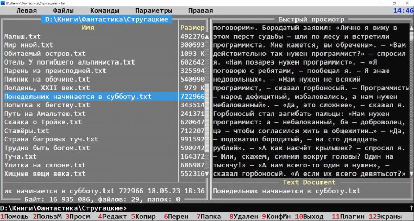Open the Левая menu
The height and width of the screenshot is (221, 414).
(x=26, y=11)
